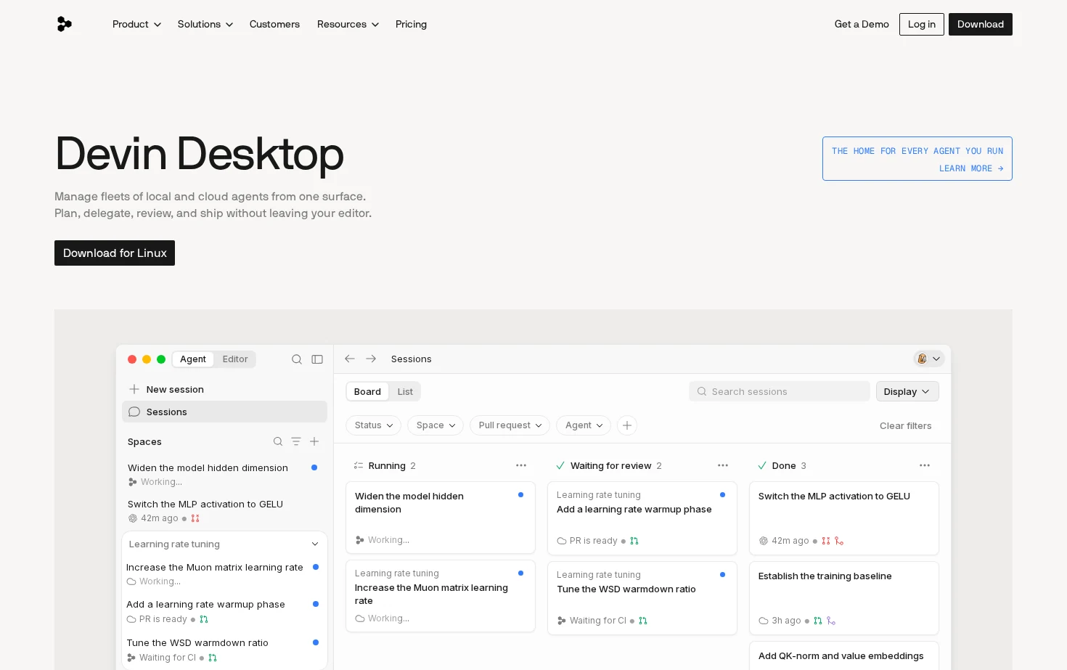The width and height of the screenshot is (1067, 670).
Task: Click the Learn More link
Action: tap(971, 168)
